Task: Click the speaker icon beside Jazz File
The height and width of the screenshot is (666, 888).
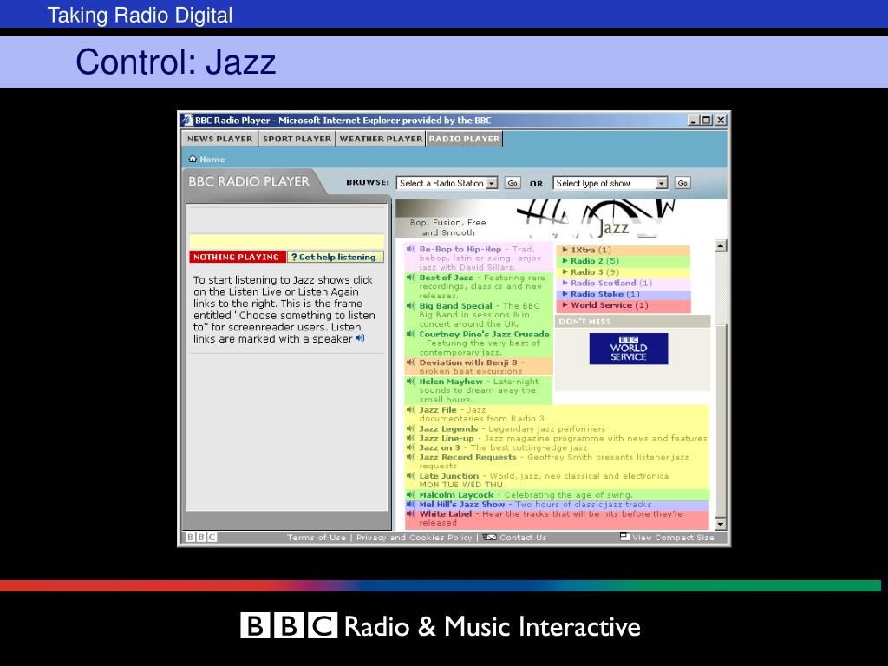Action: [411, 409]
